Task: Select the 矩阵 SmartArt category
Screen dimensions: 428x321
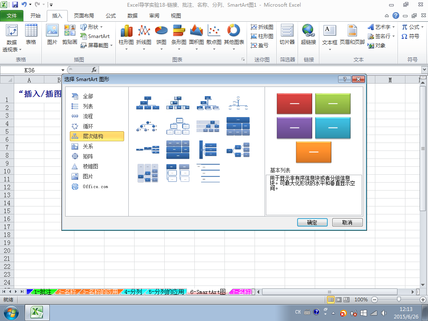Action: click(x=97, y=156)
